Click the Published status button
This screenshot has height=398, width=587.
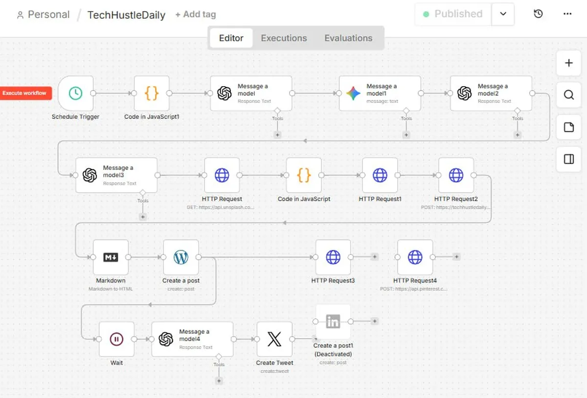click(453, 14)
